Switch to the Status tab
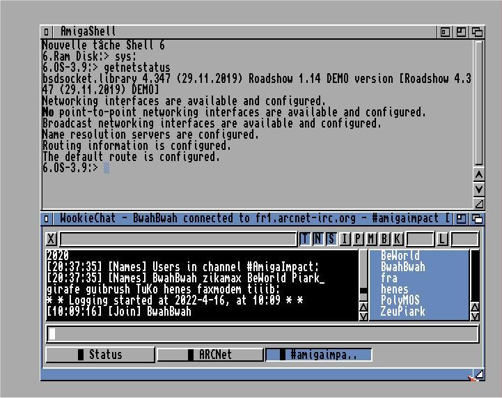 click(100, 355)
